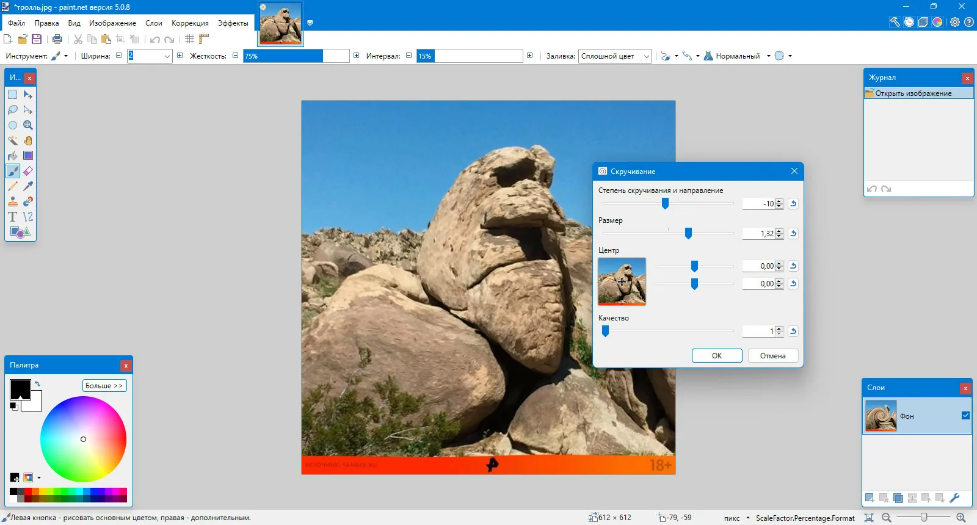977x525 pixels.
Task: Click the Размер slider handle
Action: coord(688,233)
